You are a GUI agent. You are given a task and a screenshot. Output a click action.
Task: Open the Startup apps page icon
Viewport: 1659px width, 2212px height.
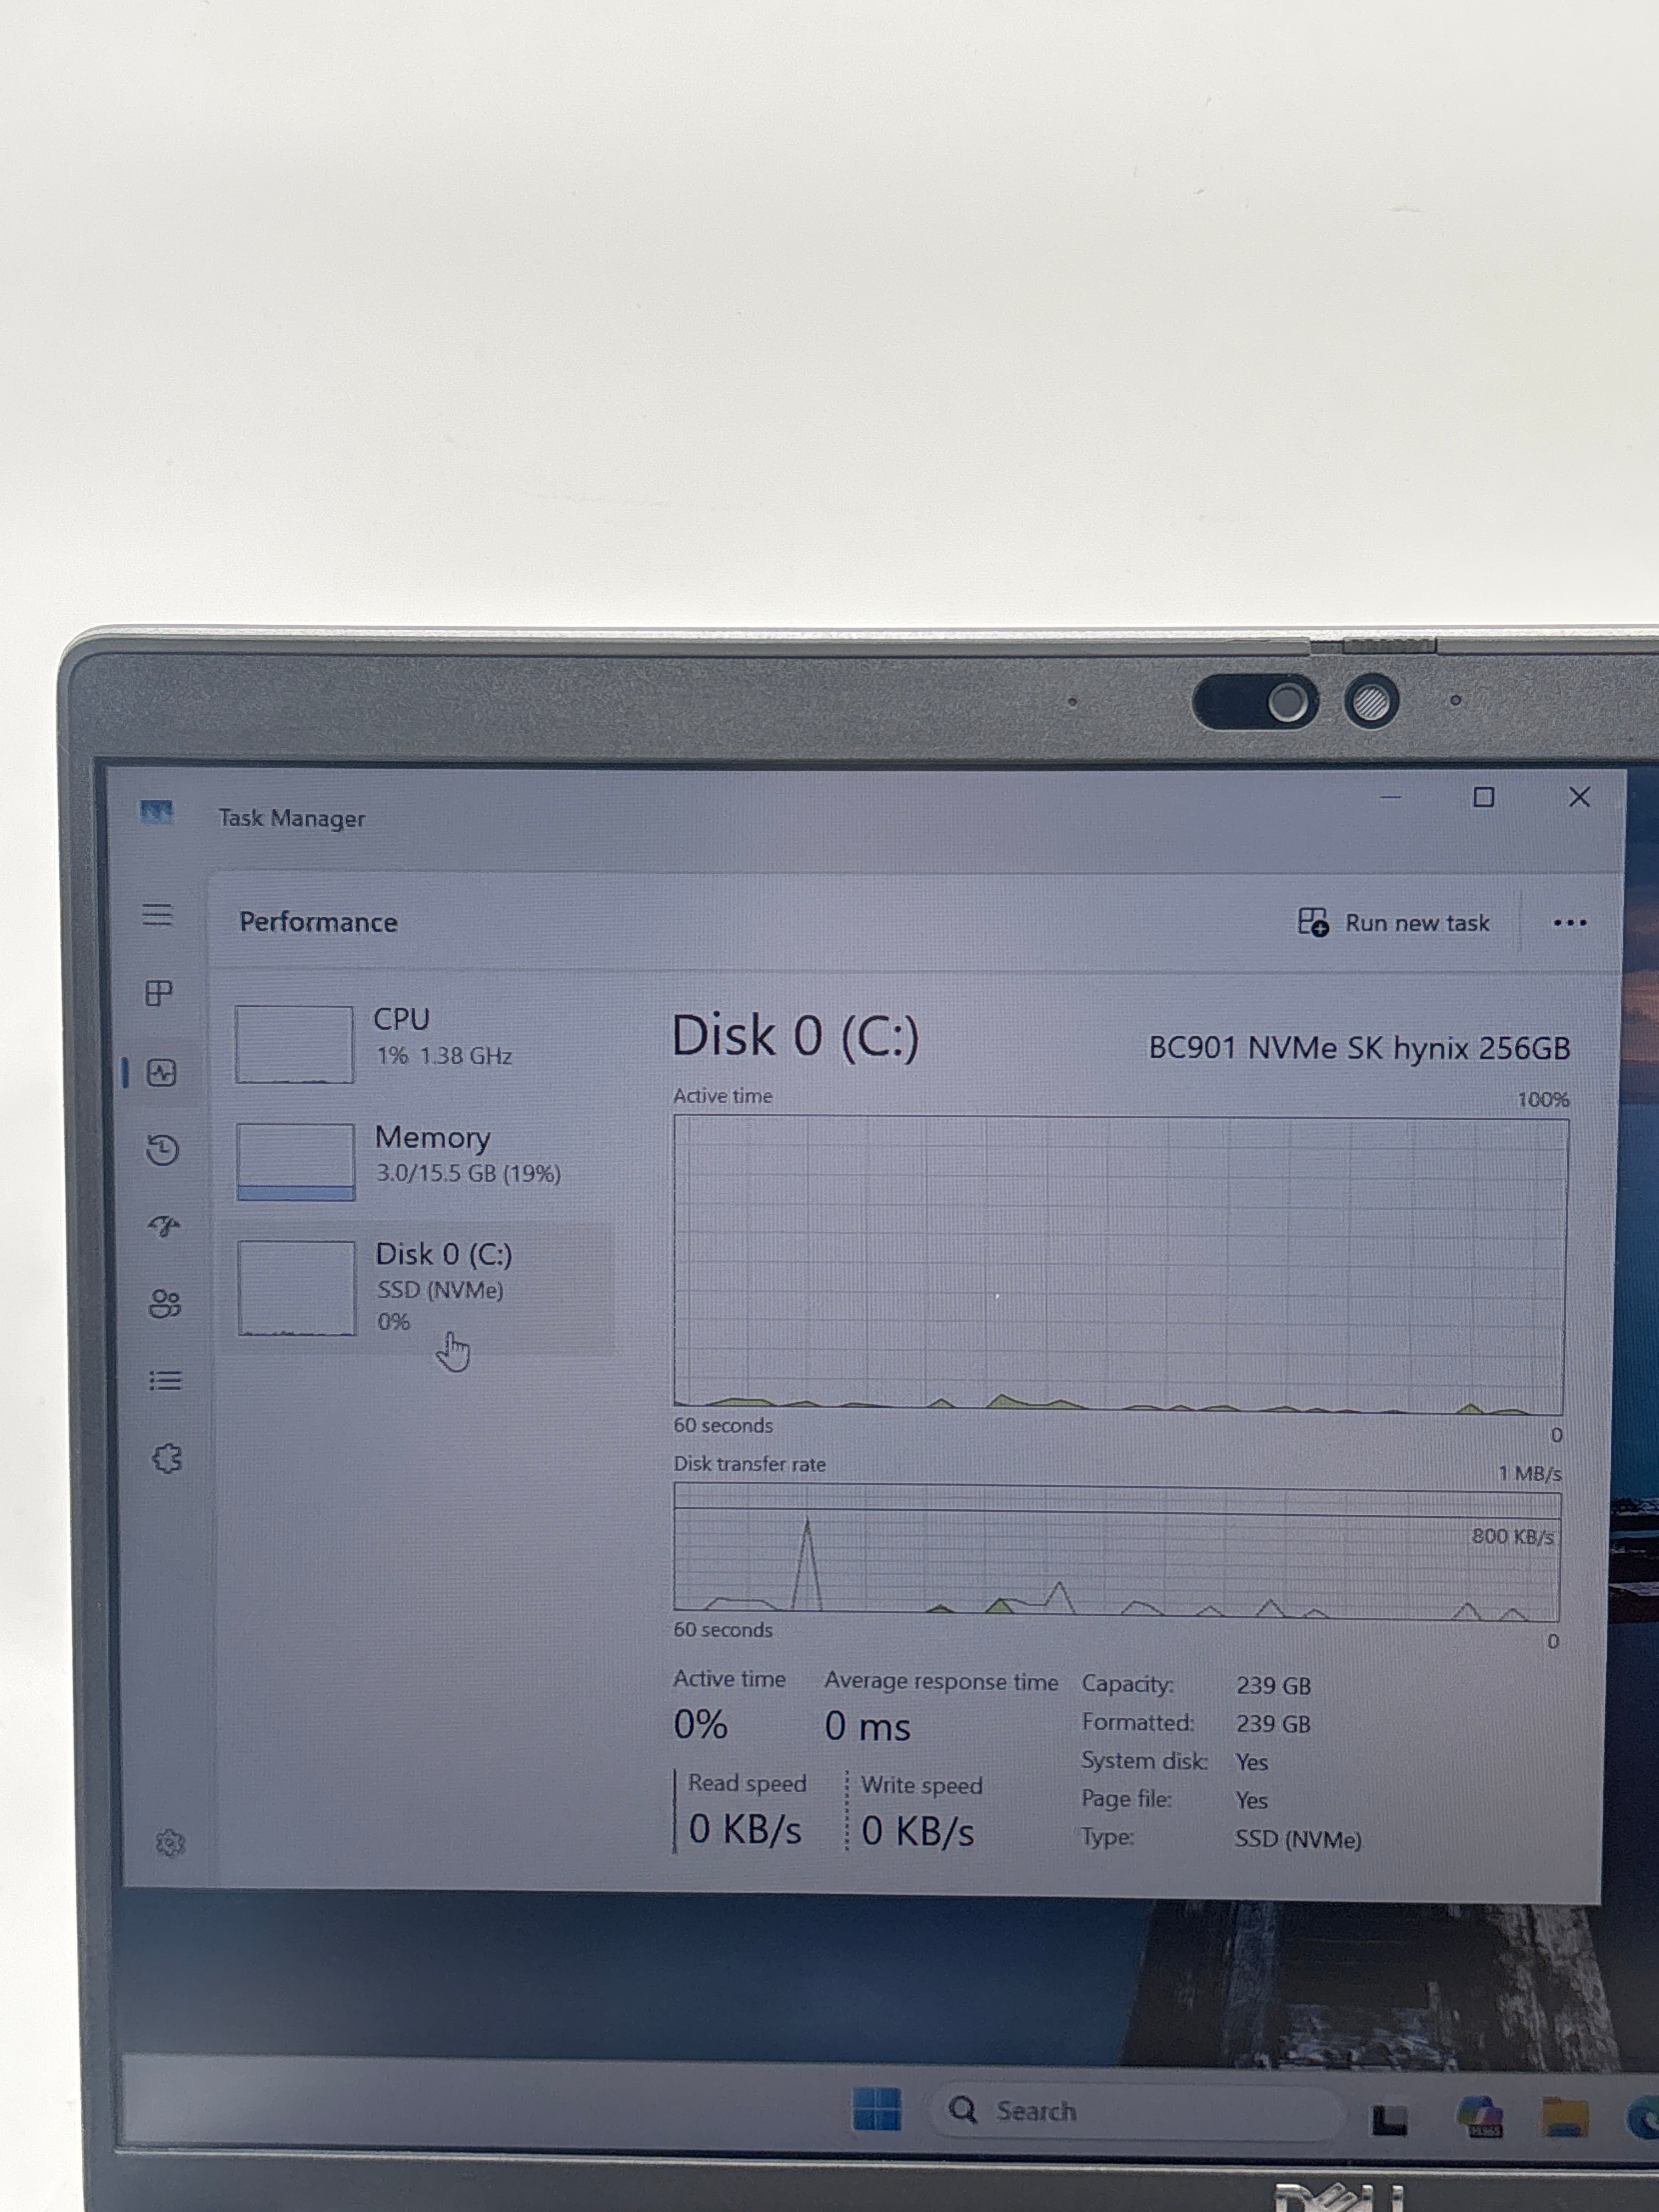(164, 1226)
